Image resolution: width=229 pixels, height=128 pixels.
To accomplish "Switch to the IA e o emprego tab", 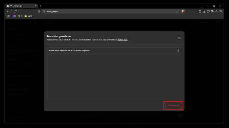I will pos(21,6).
